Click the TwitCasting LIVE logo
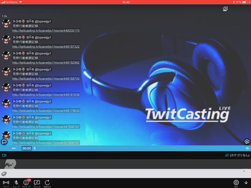This screenshot has width=251, height=188. (188, 114)
